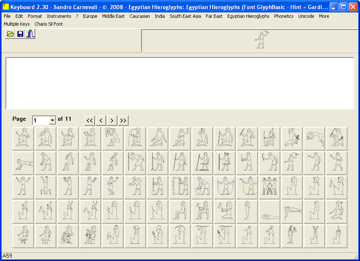The image size is (360, 261).
Task: Insert the mummy on a bed hieroglyph
Action: click(292, 211)
